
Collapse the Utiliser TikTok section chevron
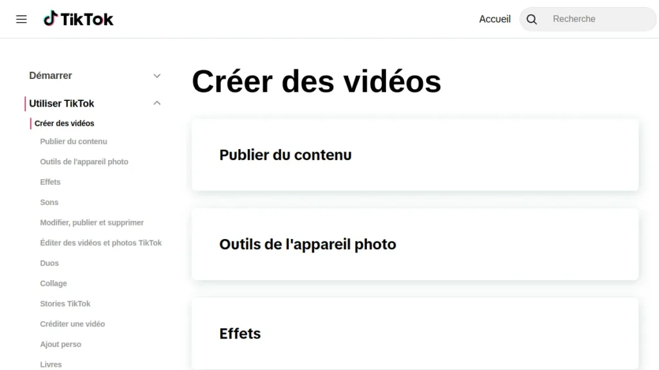[x=157, y=103]
